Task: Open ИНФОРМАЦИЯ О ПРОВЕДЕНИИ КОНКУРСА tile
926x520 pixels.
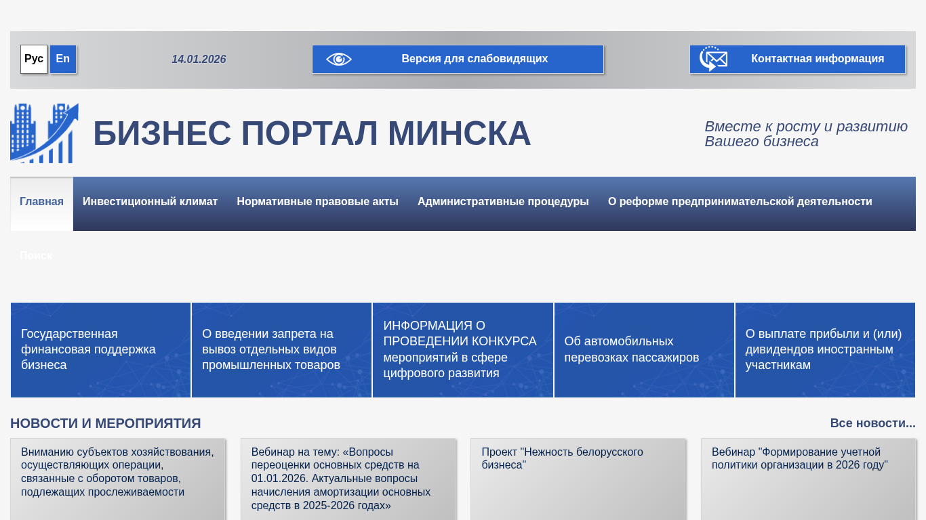Action: coord(462,350)
